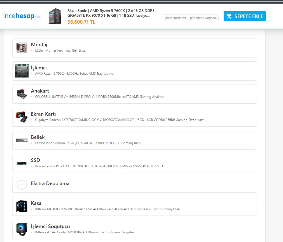The height and width of the screenshot is (242, 283).
Task: Expand the Bellek section
Action: pyautogui.click(x=134, y=140)
